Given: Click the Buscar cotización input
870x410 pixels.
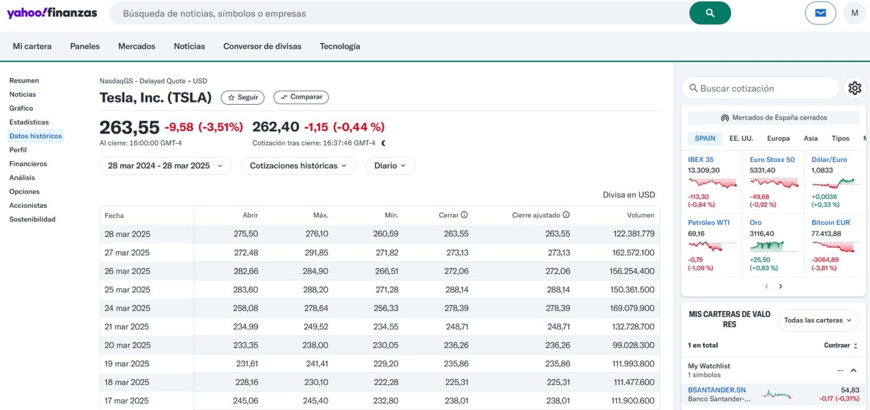Looking at the screenshot, I should click(x=760, y=88).
